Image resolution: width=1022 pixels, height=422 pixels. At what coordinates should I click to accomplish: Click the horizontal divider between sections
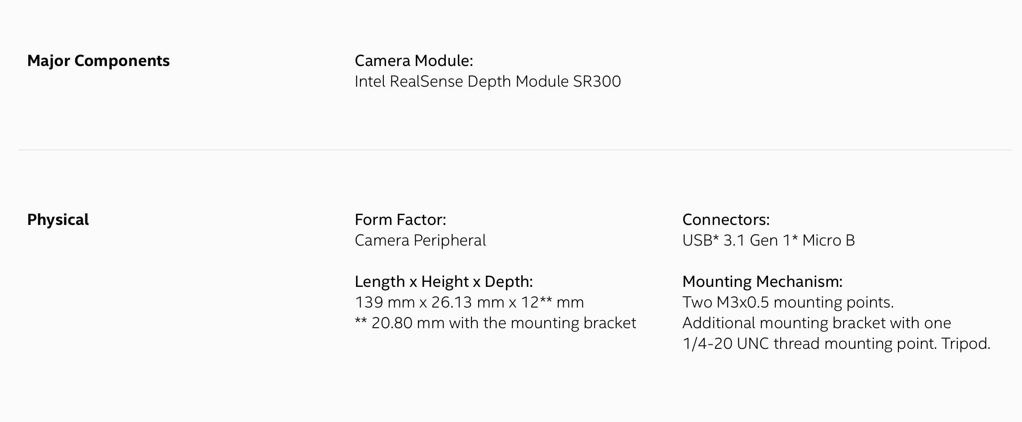pos(514,150)
